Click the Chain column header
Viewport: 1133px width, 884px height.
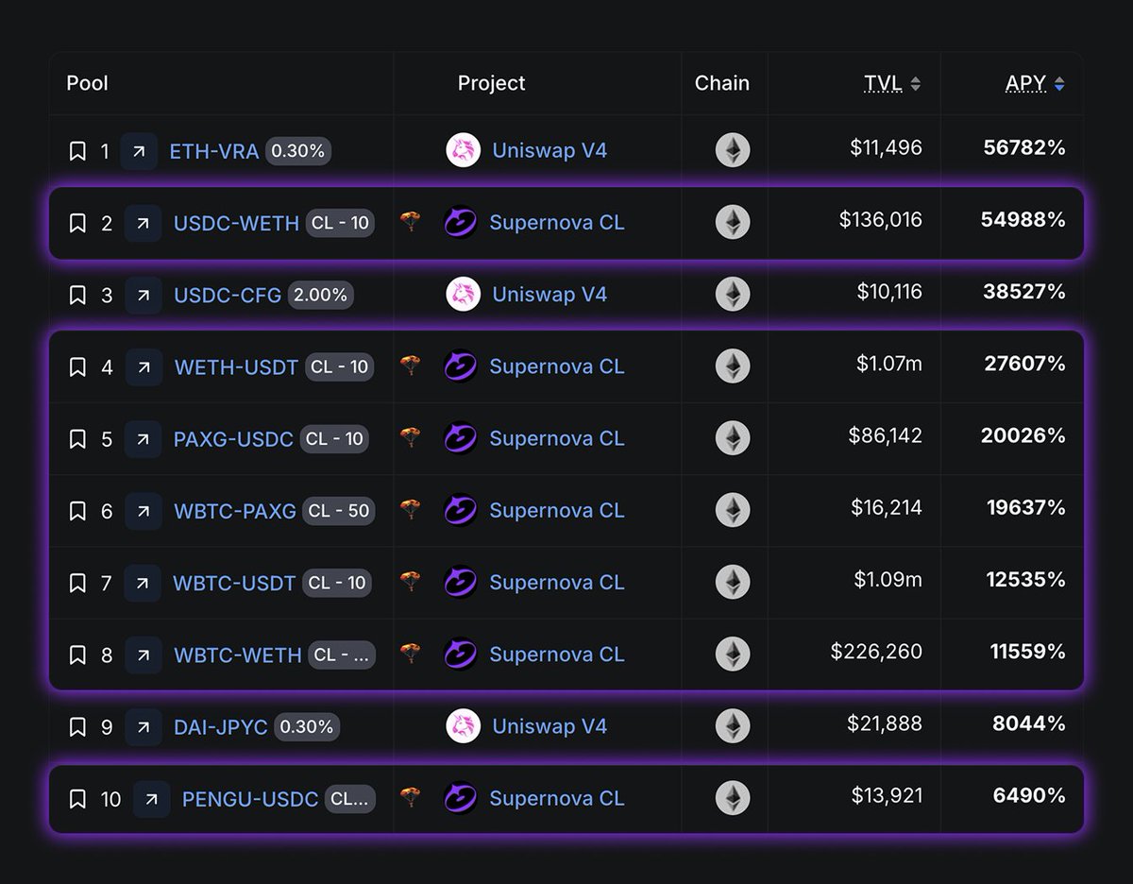pyautogui.click(x=722, y=83)
